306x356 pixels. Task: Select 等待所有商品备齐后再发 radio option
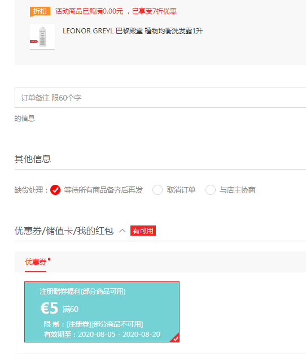(x=55, y=190)
